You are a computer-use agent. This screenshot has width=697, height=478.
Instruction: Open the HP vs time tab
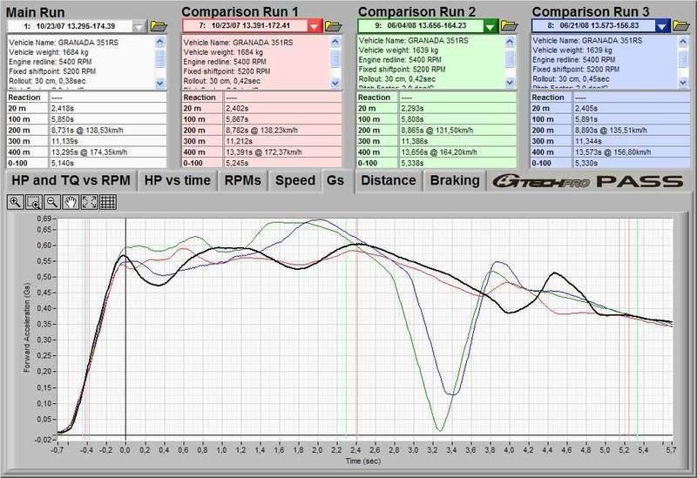pos(177,180)
